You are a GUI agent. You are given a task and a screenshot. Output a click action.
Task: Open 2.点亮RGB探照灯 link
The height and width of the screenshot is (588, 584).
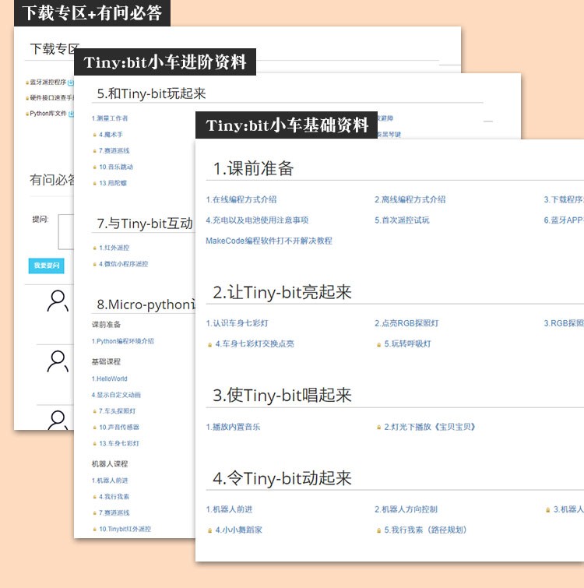point(406,323)
